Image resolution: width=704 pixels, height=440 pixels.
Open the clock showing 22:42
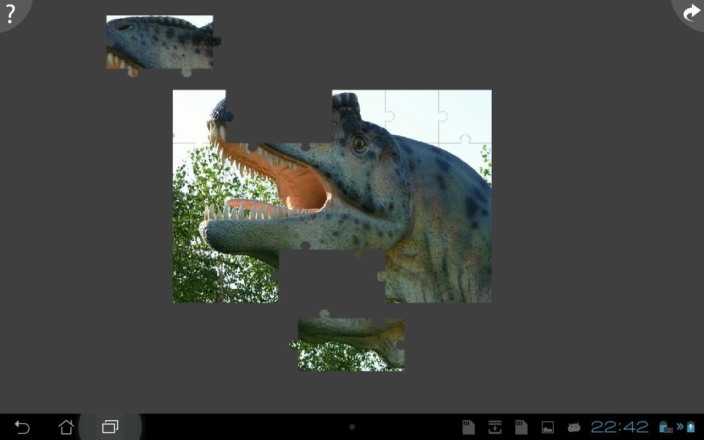pos(620,427)
